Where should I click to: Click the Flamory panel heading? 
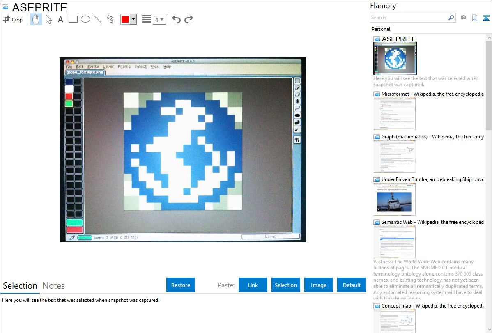click(x=383, y=6)
